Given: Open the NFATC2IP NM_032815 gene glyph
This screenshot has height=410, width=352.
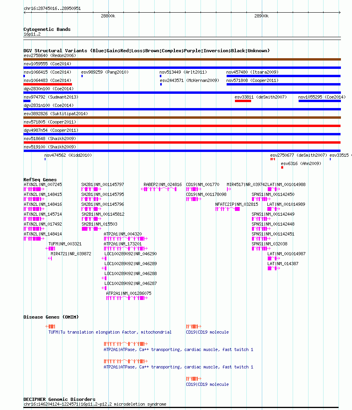Looking at the screenshot, I should 227,209.
